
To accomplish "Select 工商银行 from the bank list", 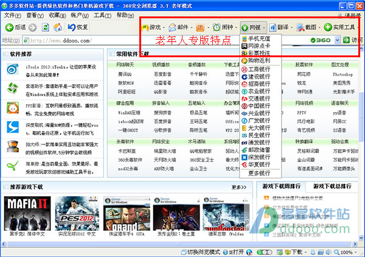I will (260, 69).
